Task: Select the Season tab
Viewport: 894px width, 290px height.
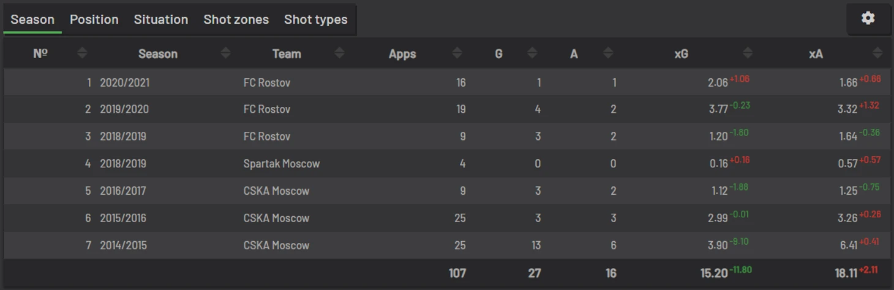Action: 32,20
